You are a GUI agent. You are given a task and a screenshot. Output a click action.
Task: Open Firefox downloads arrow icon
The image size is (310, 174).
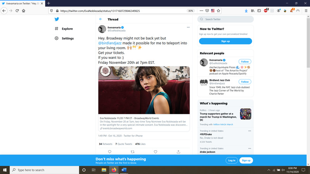click(246, 11)
